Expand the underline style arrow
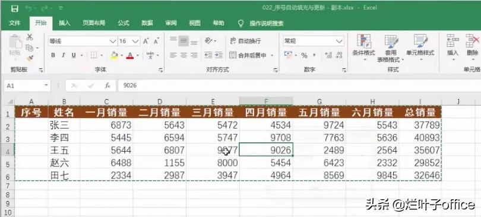This screenshot has width=481, height=217. (81, 56)
